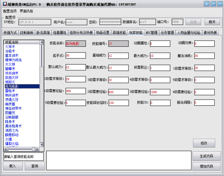Switch to the 素材热更 tab
The height and width of the screenshot is (176, 224).
[210, 33]
